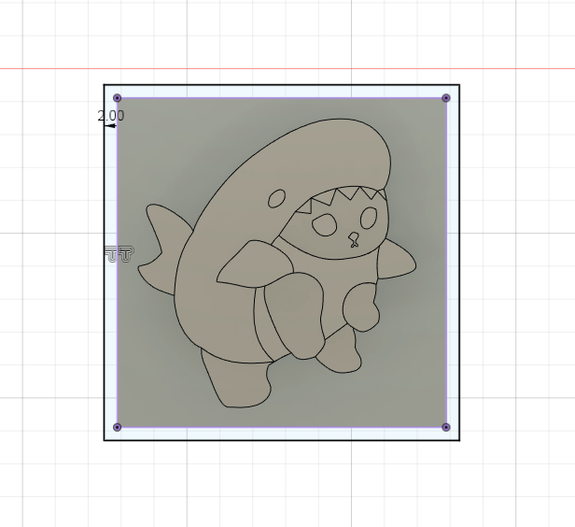Select the bottom-right purple sketch point
Image resolution: width=575 pixels, height=527 pixels.
pos(446,427)
